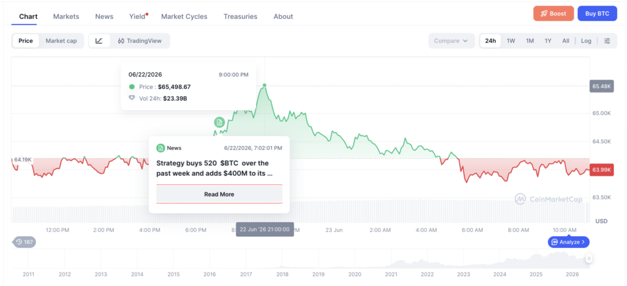The width and height of the screenshot is (627, 286).
Task: Select the 1Y time range
Action: click(x=548, y=41)
